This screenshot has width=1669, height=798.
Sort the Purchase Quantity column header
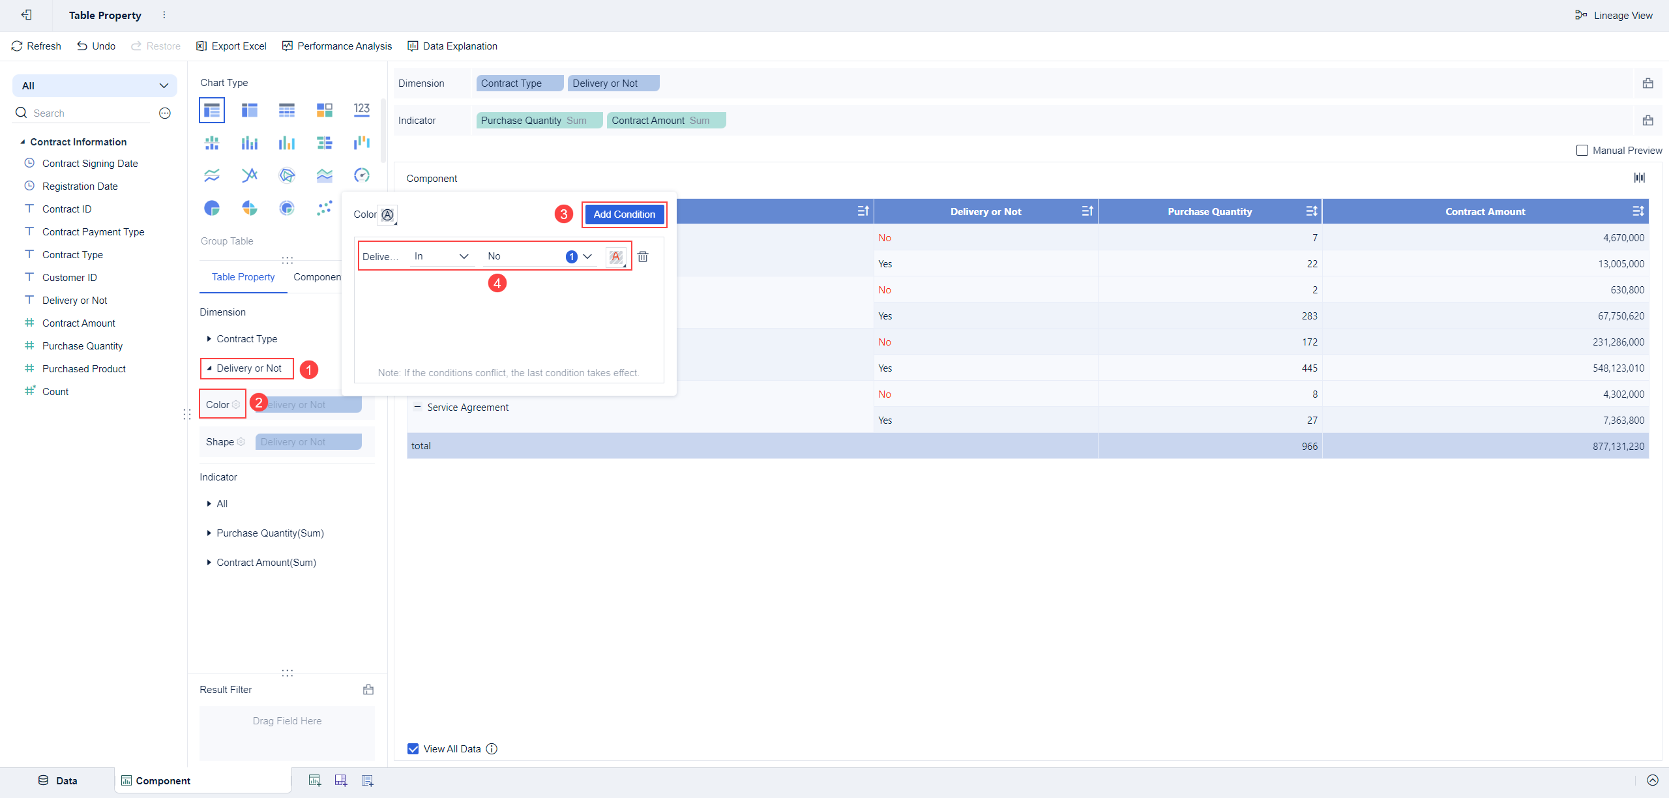tap(1312, 211)
